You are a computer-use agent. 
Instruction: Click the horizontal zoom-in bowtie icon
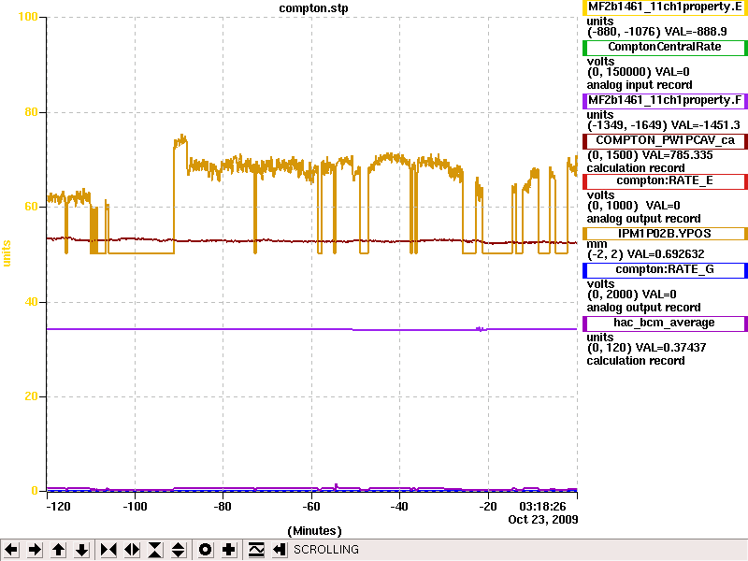[108, 550]
